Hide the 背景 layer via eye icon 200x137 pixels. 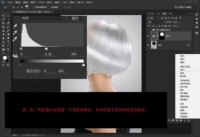pyautogui.click(x=148, y=45)
